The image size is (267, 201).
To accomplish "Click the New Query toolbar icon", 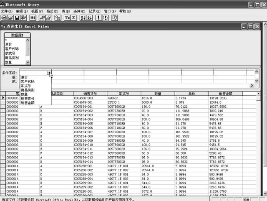I will point(4,18).
